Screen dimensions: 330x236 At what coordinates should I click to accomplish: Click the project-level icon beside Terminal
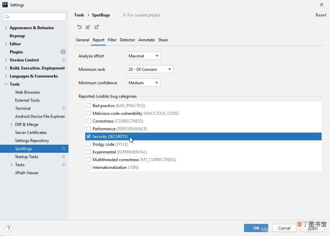[x=63, y=108]
